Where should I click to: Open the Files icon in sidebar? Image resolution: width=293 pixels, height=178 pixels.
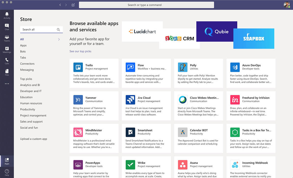point(7,71)
